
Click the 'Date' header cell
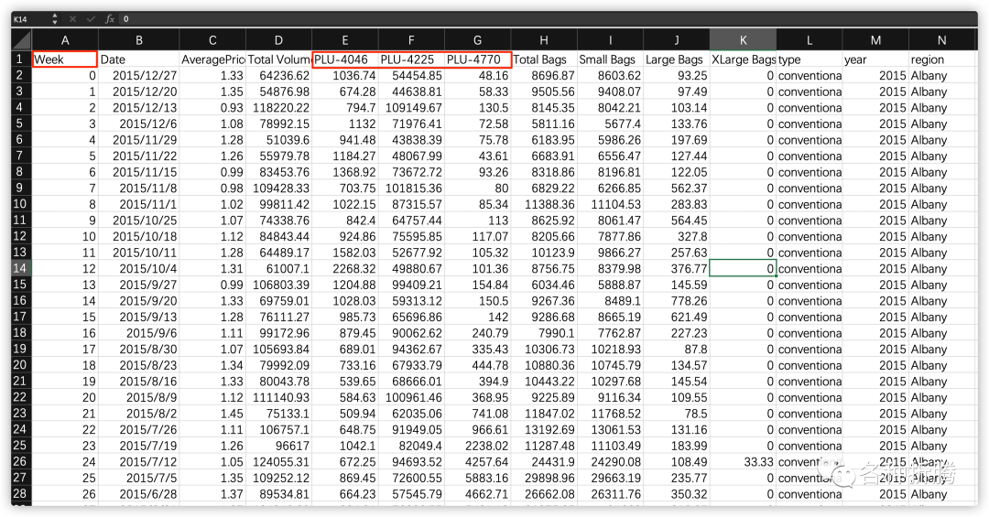tap(139, 59)
